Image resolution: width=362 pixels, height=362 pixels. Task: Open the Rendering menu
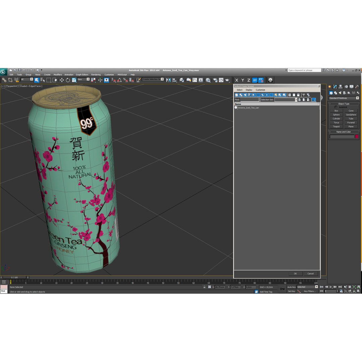point(96,74)
